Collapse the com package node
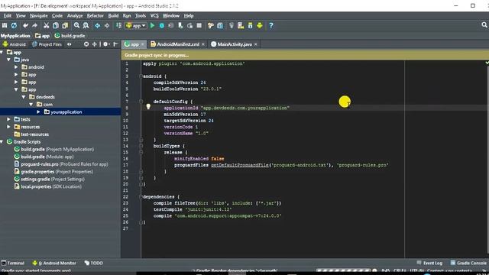Screen dimensions: 489x275 pos(31,105)
